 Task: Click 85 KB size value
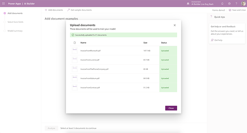(x=146, y=69)
